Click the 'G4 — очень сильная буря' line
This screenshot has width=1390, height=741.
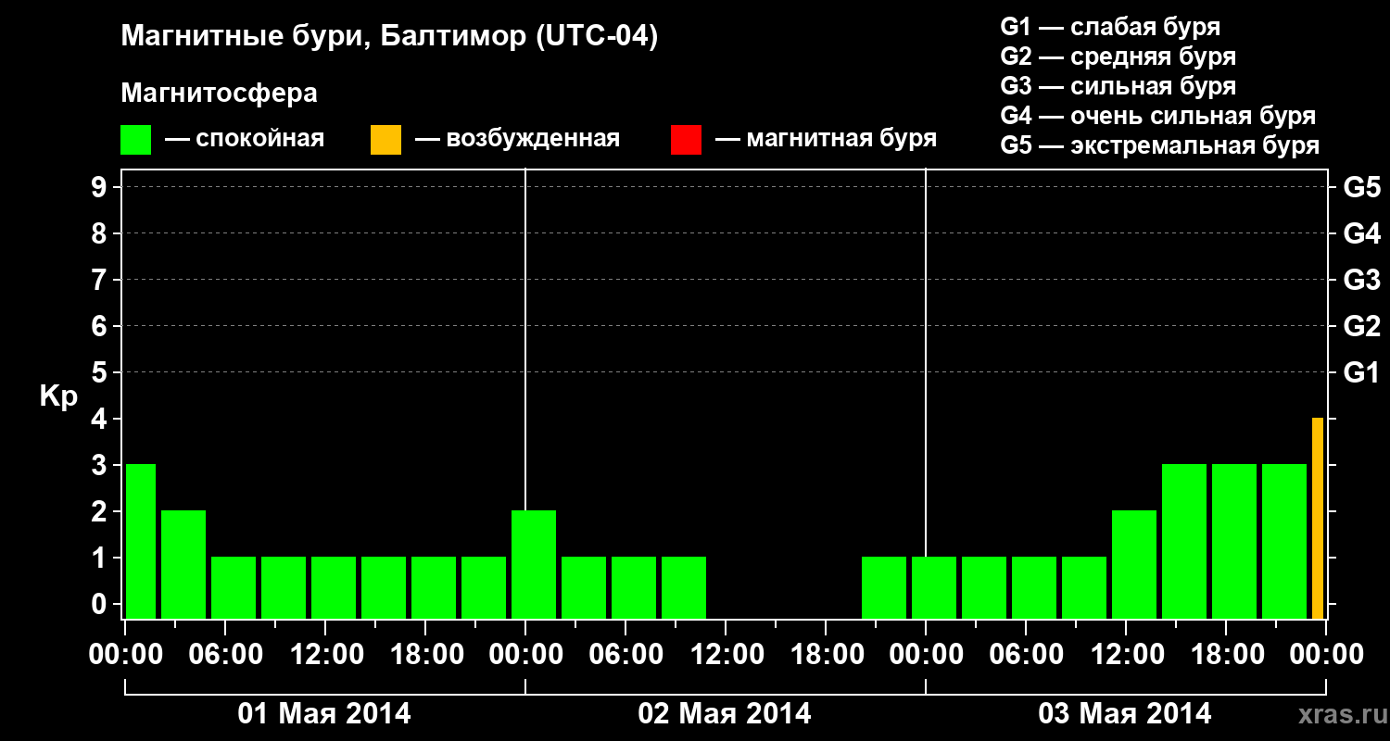click(1158, 116)
